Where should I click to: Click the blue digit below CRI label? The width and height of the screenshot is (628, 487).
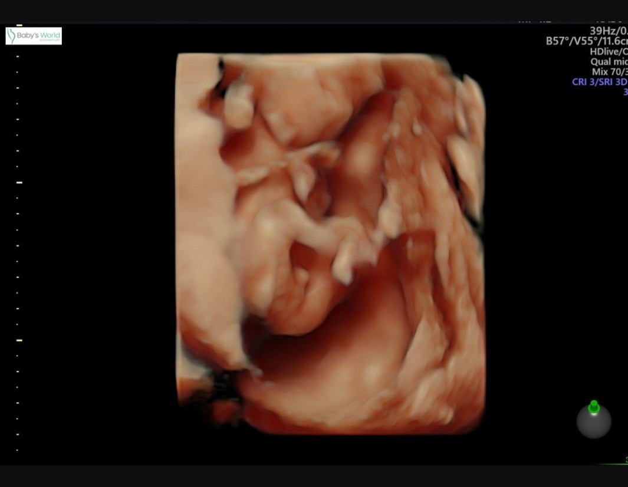[625, 92]
